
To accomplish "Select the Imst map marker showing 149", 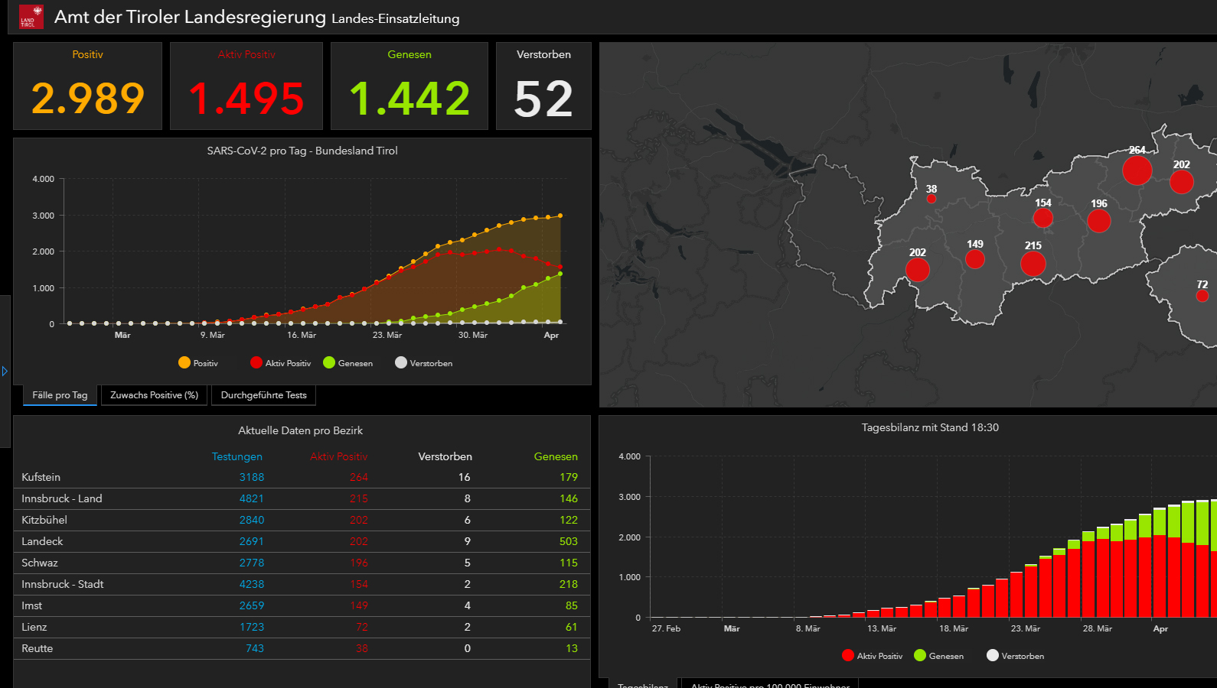I will point(974,259).
